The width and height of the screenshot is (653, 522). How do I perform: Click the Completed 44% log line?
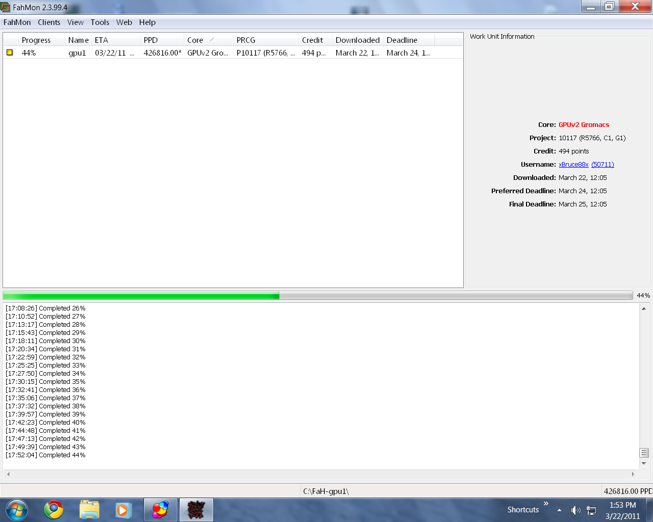pyautogui.click(x=46, y=455)
